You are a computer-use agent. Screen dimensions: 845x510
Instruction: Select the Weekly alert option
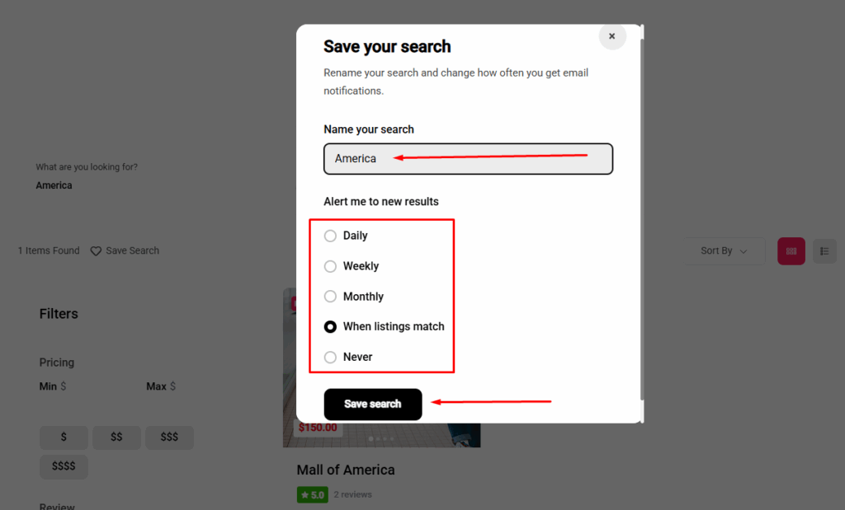coord(330,266)
